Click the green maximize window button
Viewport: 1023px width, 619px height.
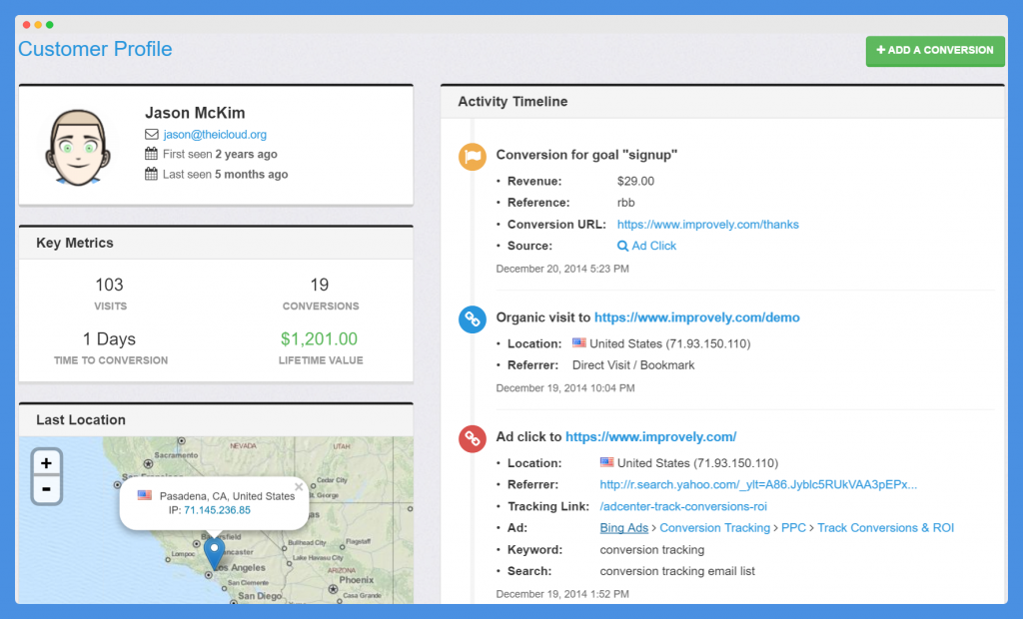(50, 25)
